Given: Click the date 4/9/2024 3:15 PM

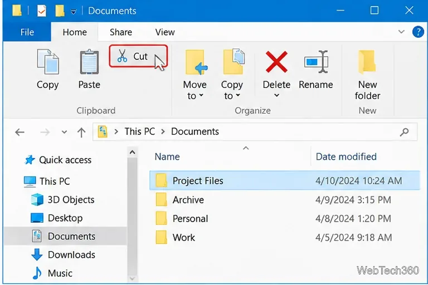Looking at the screenshot, I should point(353,200).
